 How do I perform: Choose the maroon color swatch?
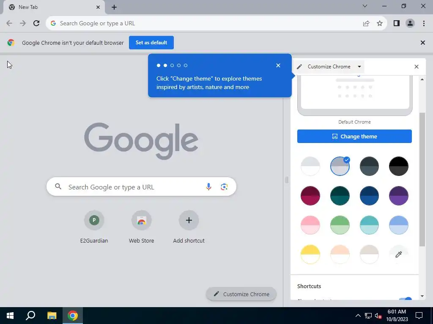310,196
